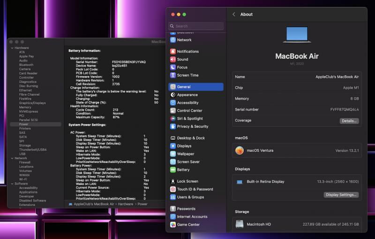Image resolution: width=375 pixels, height=239 pixels.
Task: Open the Privacy & Security hand icon
Action: coord(173,126)
